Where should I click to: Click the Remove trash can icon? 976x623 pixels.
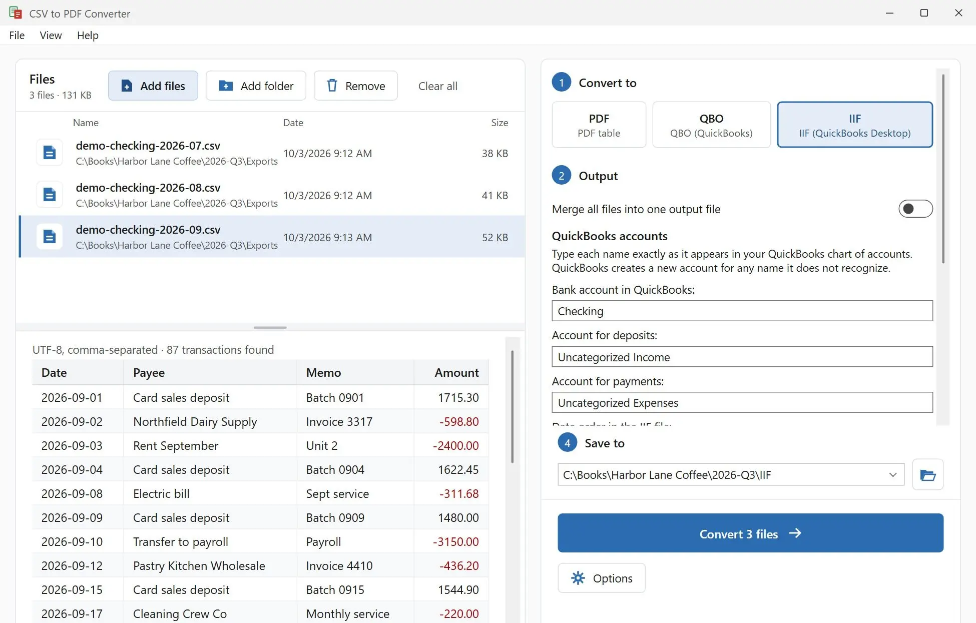[332, 86]
